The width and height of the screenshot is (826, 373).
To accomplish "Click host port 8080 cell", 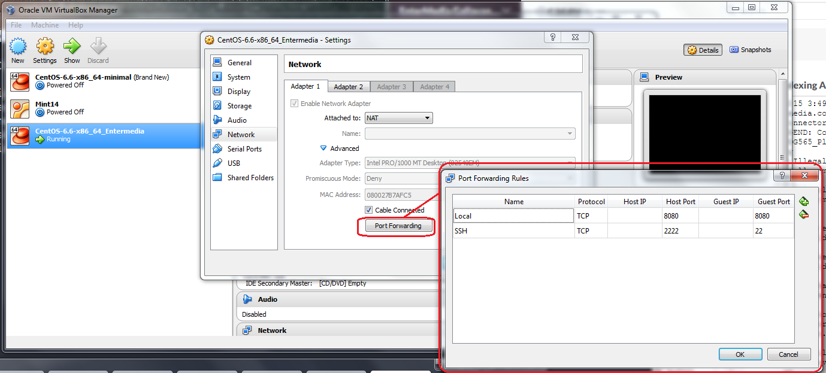I will [680, 216].
